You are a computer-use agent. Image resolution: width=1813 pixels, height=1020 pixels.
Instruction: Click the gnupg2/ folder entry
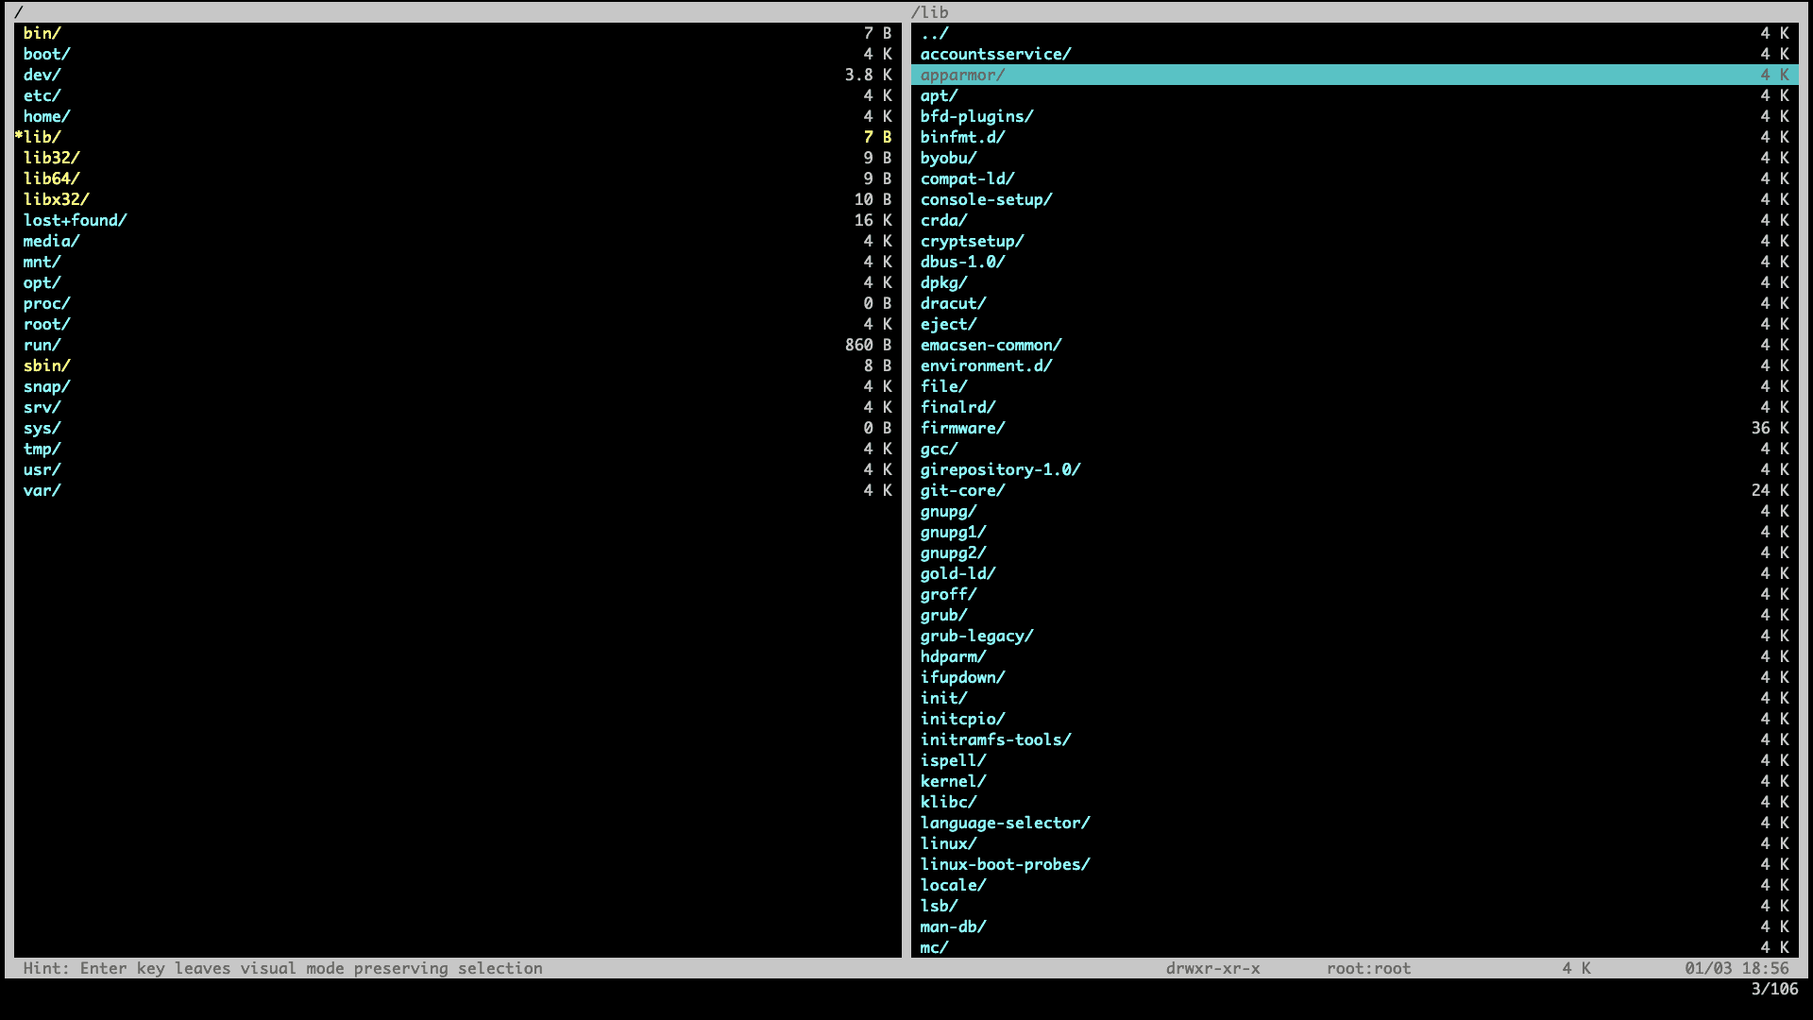[x=953, y=552]
